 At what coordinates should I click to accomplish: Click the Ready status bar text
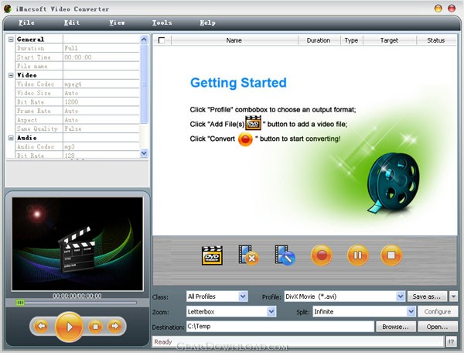163,341
